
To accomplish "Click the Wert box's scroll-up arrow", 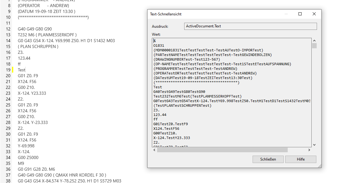I will point(314,41).
